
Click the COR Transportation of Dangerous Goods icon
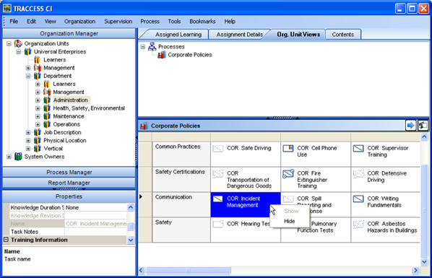[218, 174]
